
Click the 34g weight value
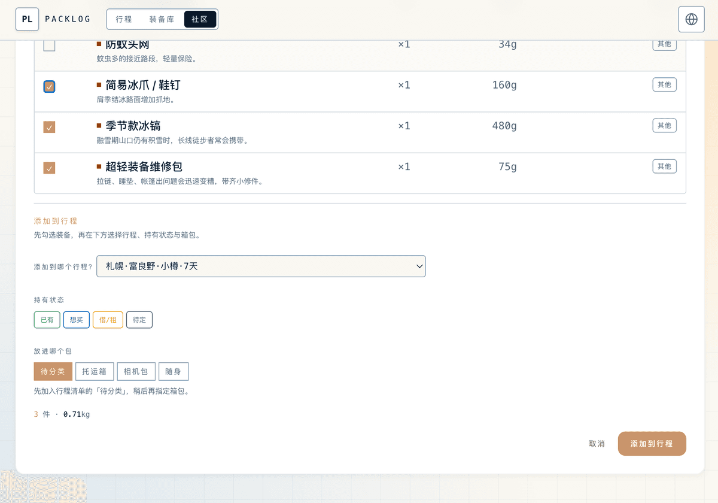pos(507,44)
